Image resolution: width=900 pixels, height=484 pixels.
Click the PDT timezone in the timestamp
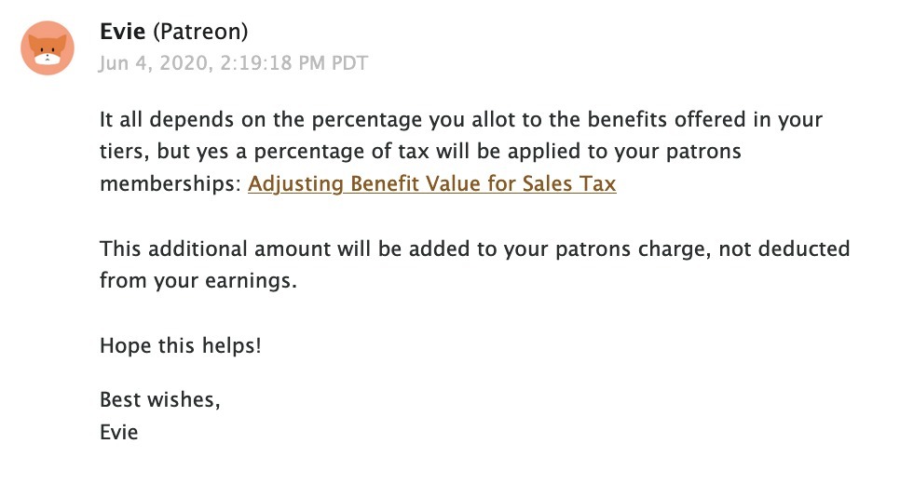[x=350, y=63]
